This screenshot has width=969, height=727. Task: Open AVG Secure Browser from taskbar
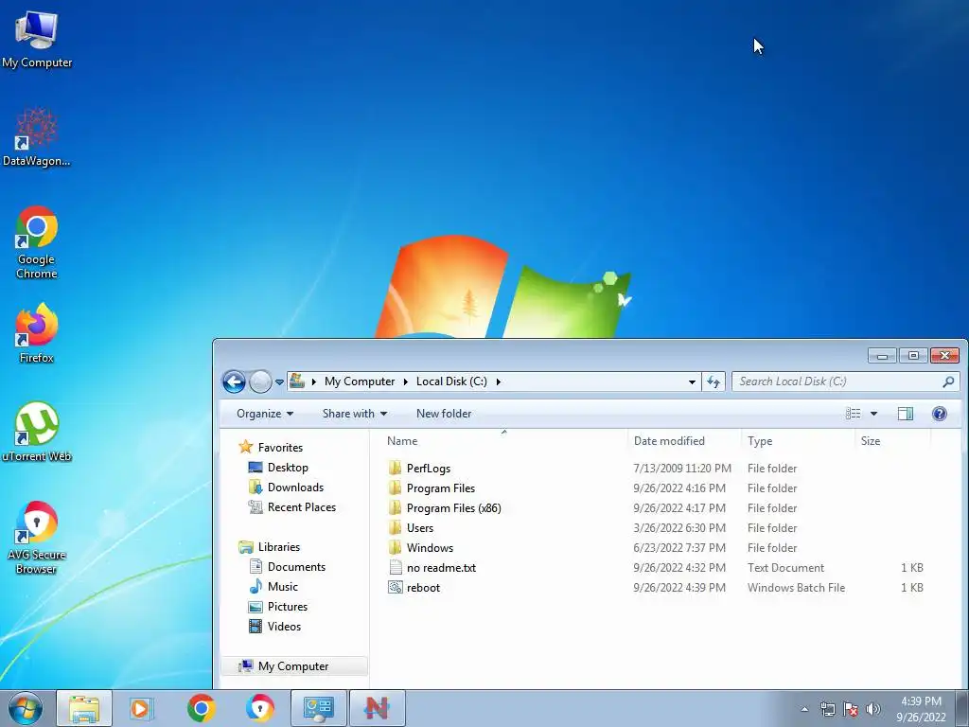click(x=260, y=708)
